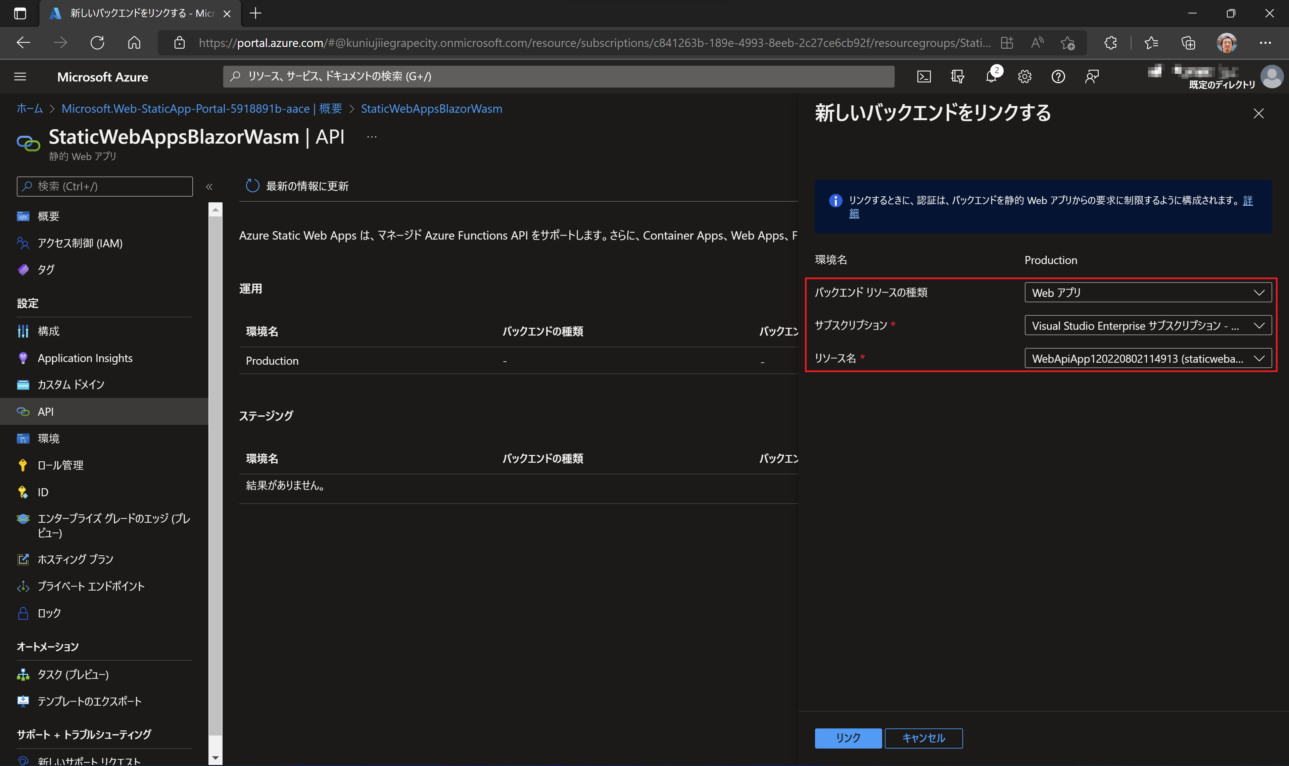Click the 結果がありません。 staging row
This screenshot has height=766, width=1289.
coord(519,486)
